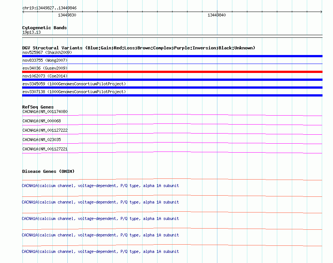Click the DGV Structural Variants track title
Viewport: 333px width, 263px height.
coord(139,48)
